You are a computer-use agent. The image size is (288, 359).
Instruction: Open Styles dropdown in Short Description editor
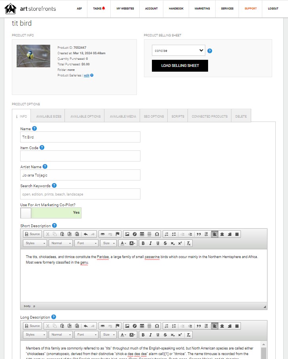(x=35, y=243)
